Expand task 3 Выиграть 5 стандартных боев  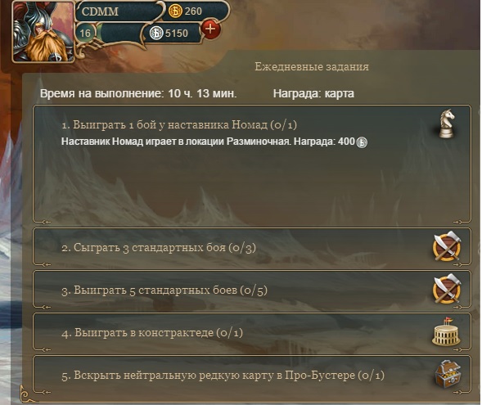252,290
